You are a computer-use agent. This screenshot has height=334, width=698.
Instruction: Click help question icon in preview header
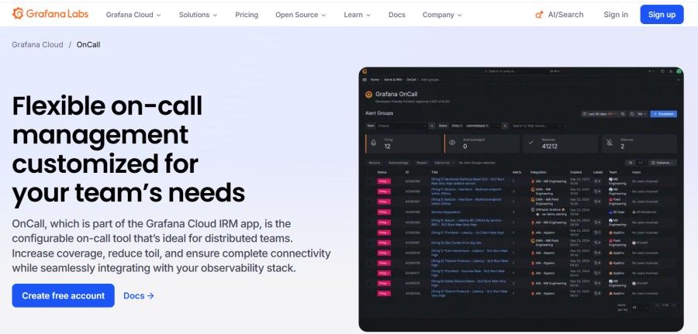click(663, 71)
